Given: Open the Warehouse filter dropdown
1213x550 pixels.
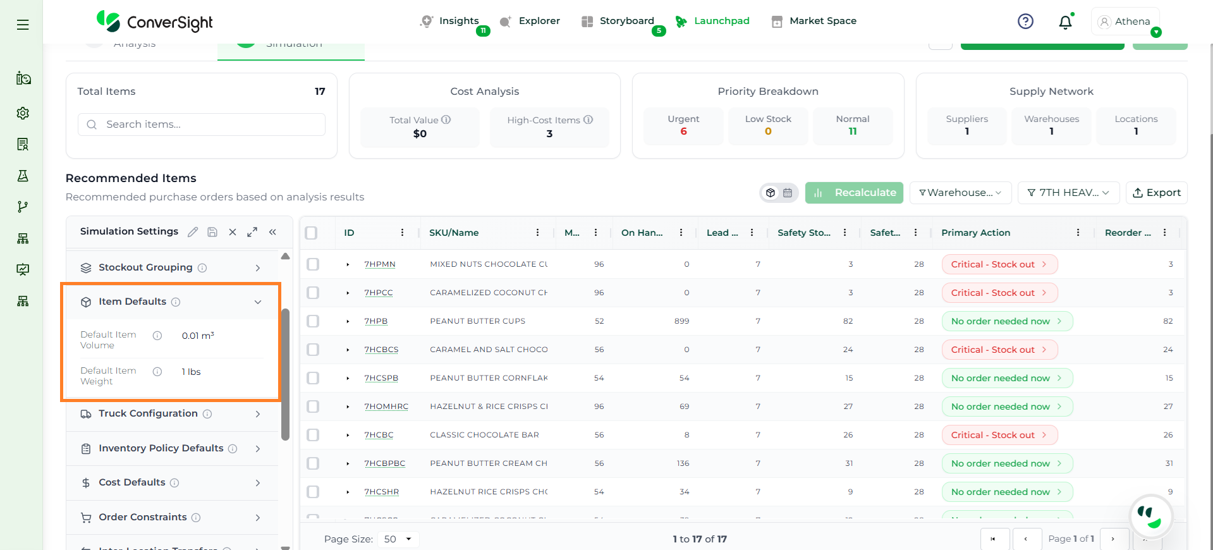Looking at the screenshot, I should pyautogui.click(x=960, y=193).
